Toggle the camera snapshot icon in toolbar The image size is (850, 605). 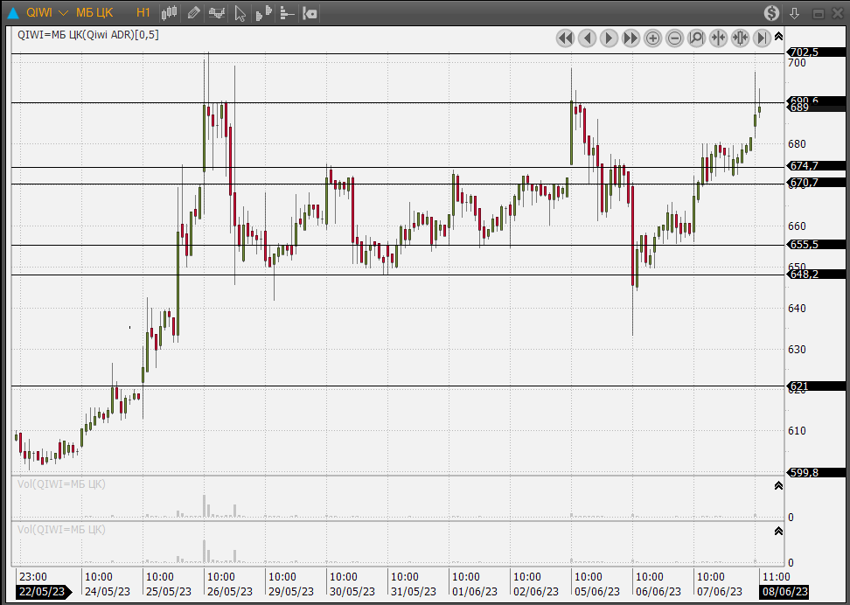pos(309,13)
